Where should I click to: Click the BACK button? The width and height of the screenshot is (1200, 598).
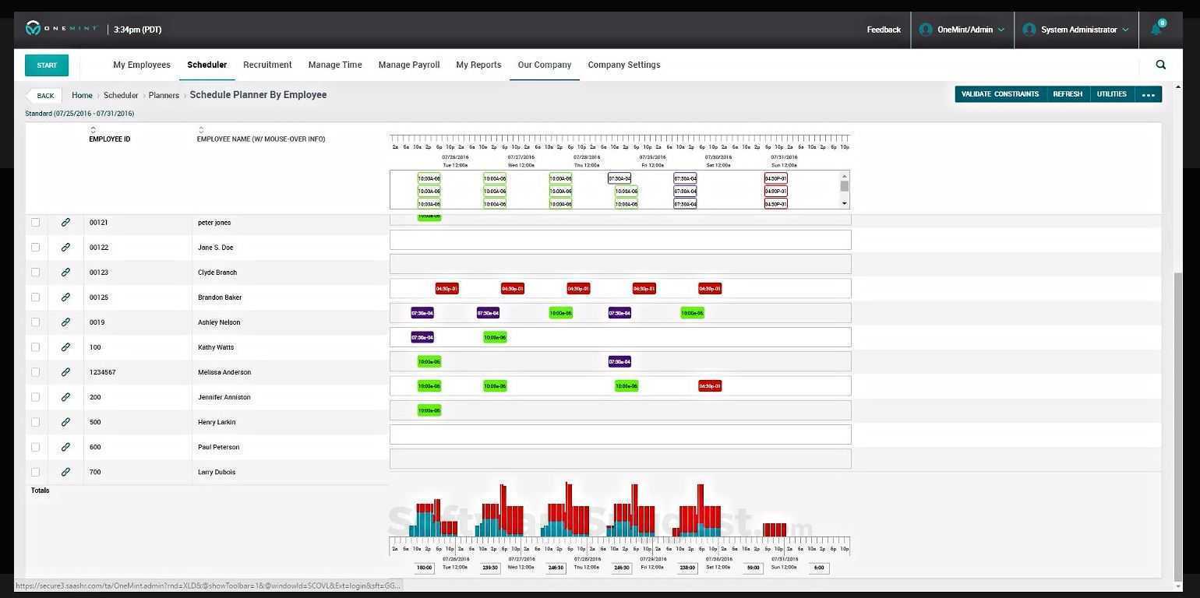coord(44,96)
